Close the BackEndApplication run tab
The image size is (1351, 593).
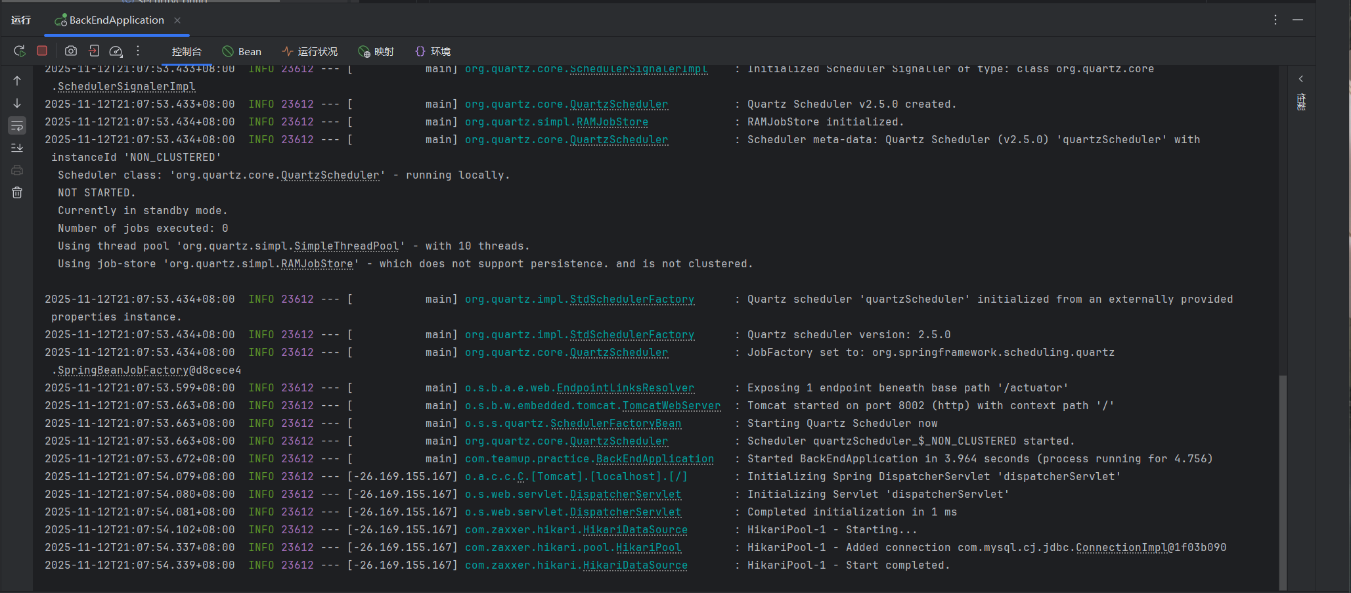[177, 20]
